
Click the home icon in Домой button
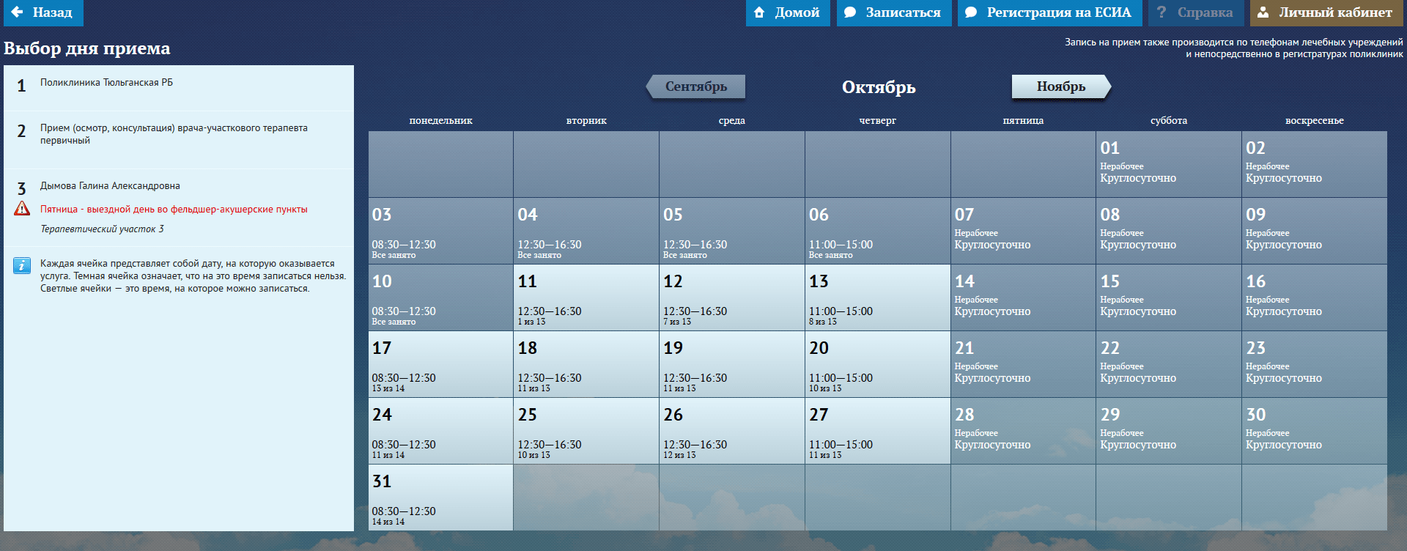point(759,12)
